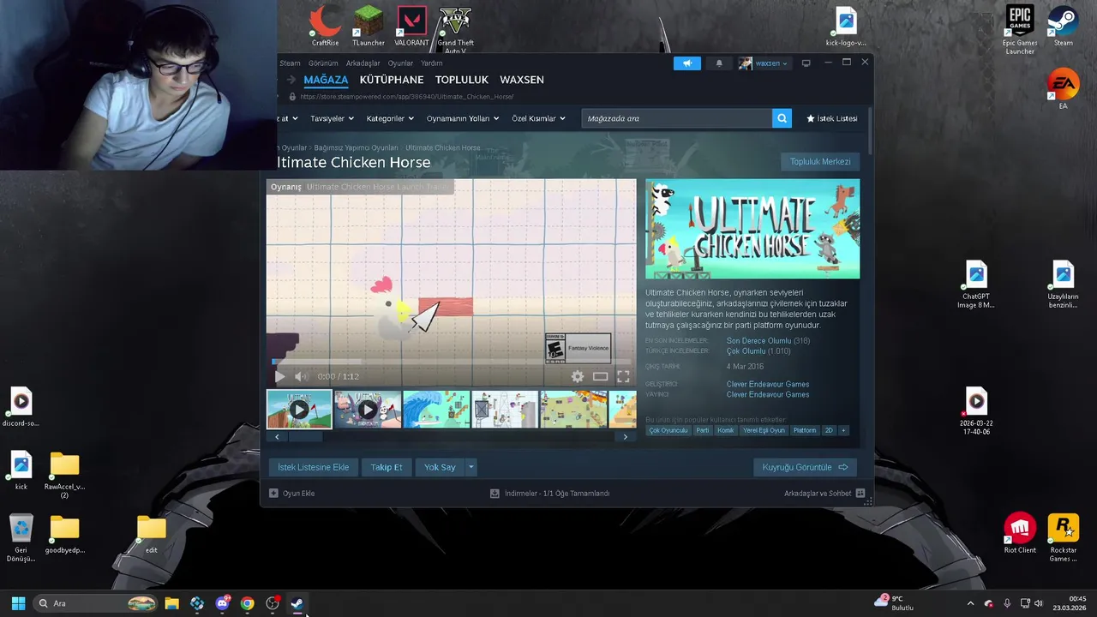
Task: Open Yok Say dropdown arrow
Action: (x=471, y=467)
